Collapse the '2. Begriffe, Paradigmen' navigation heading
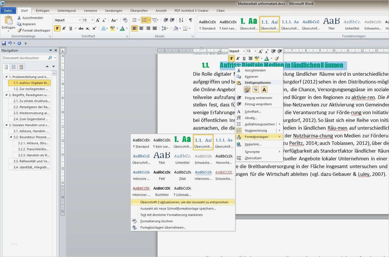389x257 pixels. click(6, 95)
